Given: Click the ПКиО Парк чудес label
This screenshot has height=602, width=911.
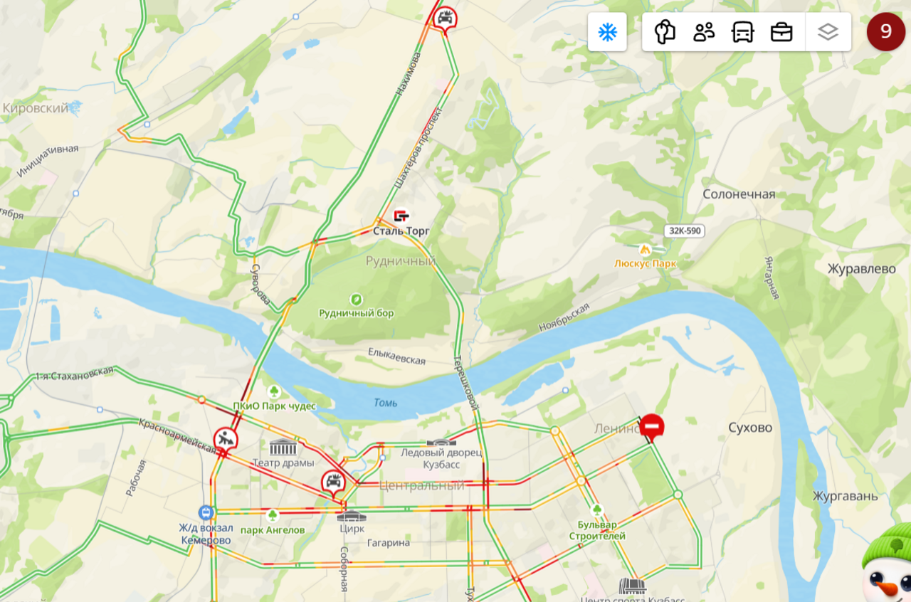Looking at the screenshot, I should pos(275,406).
